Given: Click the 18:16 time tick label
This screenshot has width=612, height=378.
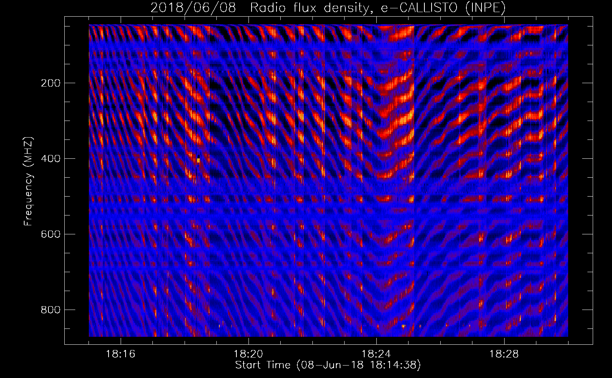Looking at the screenshot, I should click(120, 354).
